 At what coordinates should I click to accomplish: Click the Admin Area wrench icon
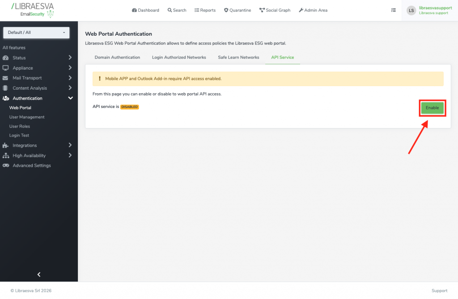pyautogui.click(x=301, y=10)
